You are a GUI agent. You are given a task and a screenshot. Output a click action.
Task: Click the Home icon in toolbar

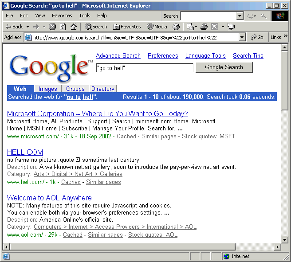(74, 27)
